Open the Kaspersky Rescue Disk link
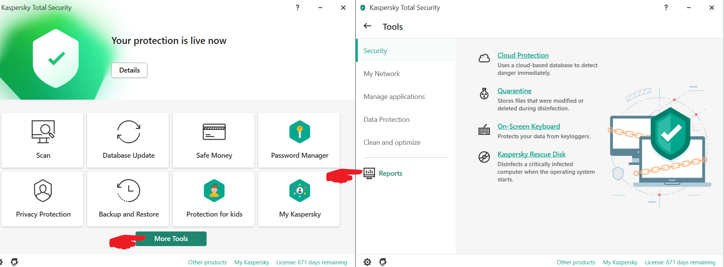724x267 pixels. pyautogui.click(x=531, y=154)
